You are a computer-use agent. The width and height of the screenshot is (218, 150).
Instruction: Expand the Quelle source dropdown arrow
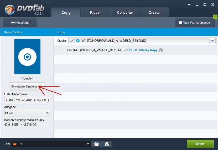[212, 41]
